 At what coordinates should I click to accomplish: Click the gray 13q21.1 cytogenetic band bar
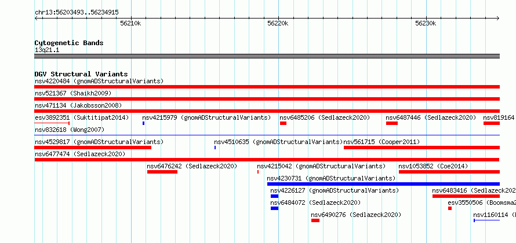point(267,56)
